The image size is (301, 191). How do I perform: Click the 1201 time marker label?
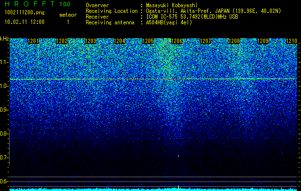(33, 41)
